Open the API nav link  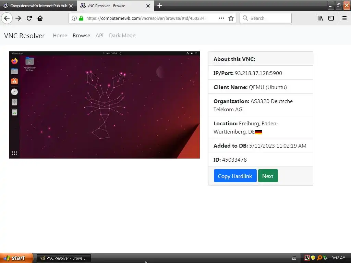tap(100, 36)
